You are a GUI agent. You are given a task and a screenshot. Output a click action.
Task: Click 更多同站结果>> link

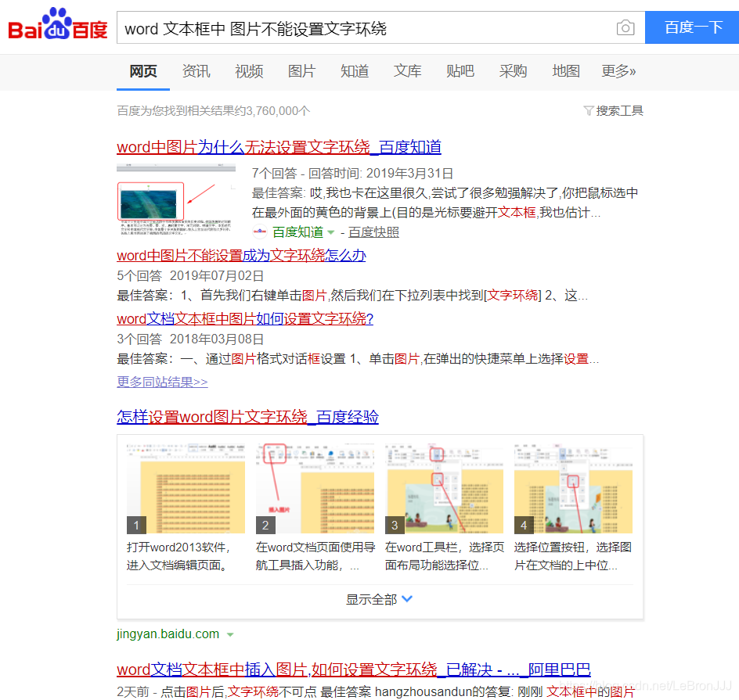(162, 382)
